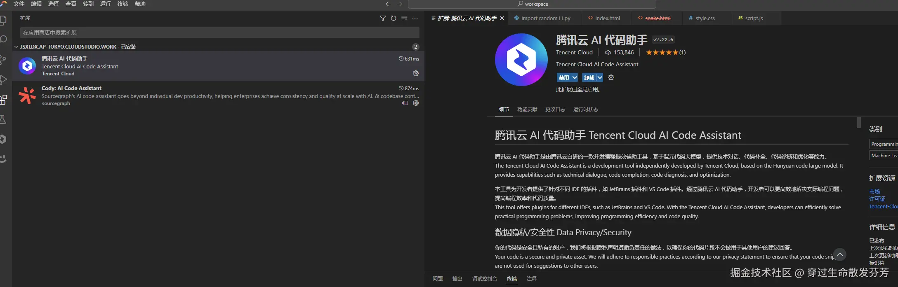Open the extensions panel more actions ellipsis
The width and height of the screenshot is (898, 287).
(415, 18)
